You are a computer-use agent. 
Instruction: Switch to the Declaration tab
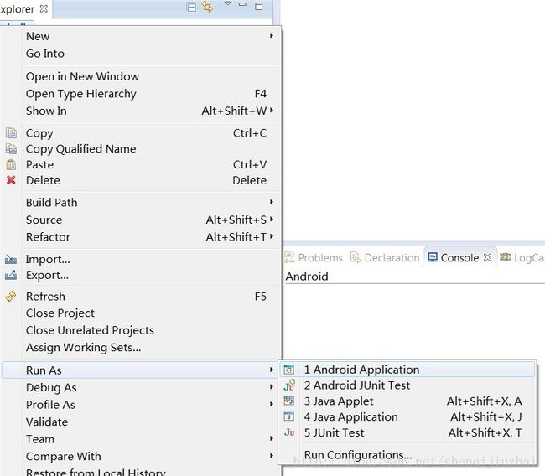[x=385, y=257]
